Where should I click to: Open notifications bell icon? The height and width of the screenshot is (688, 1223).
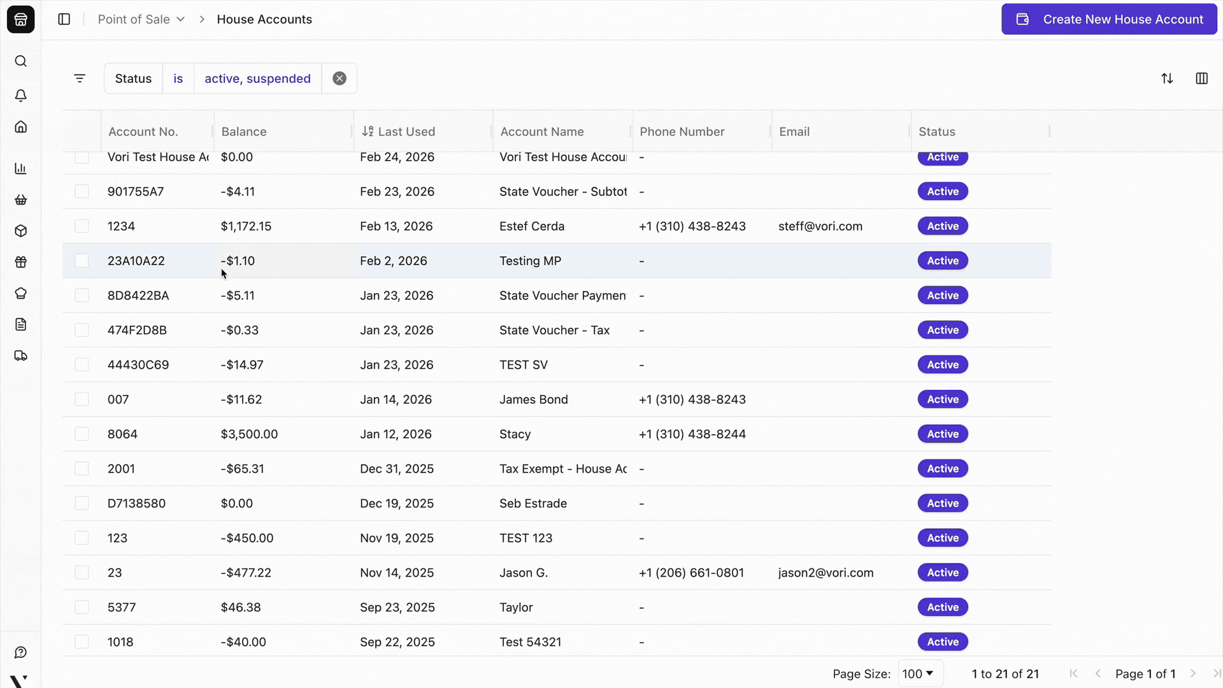point(20,96)
